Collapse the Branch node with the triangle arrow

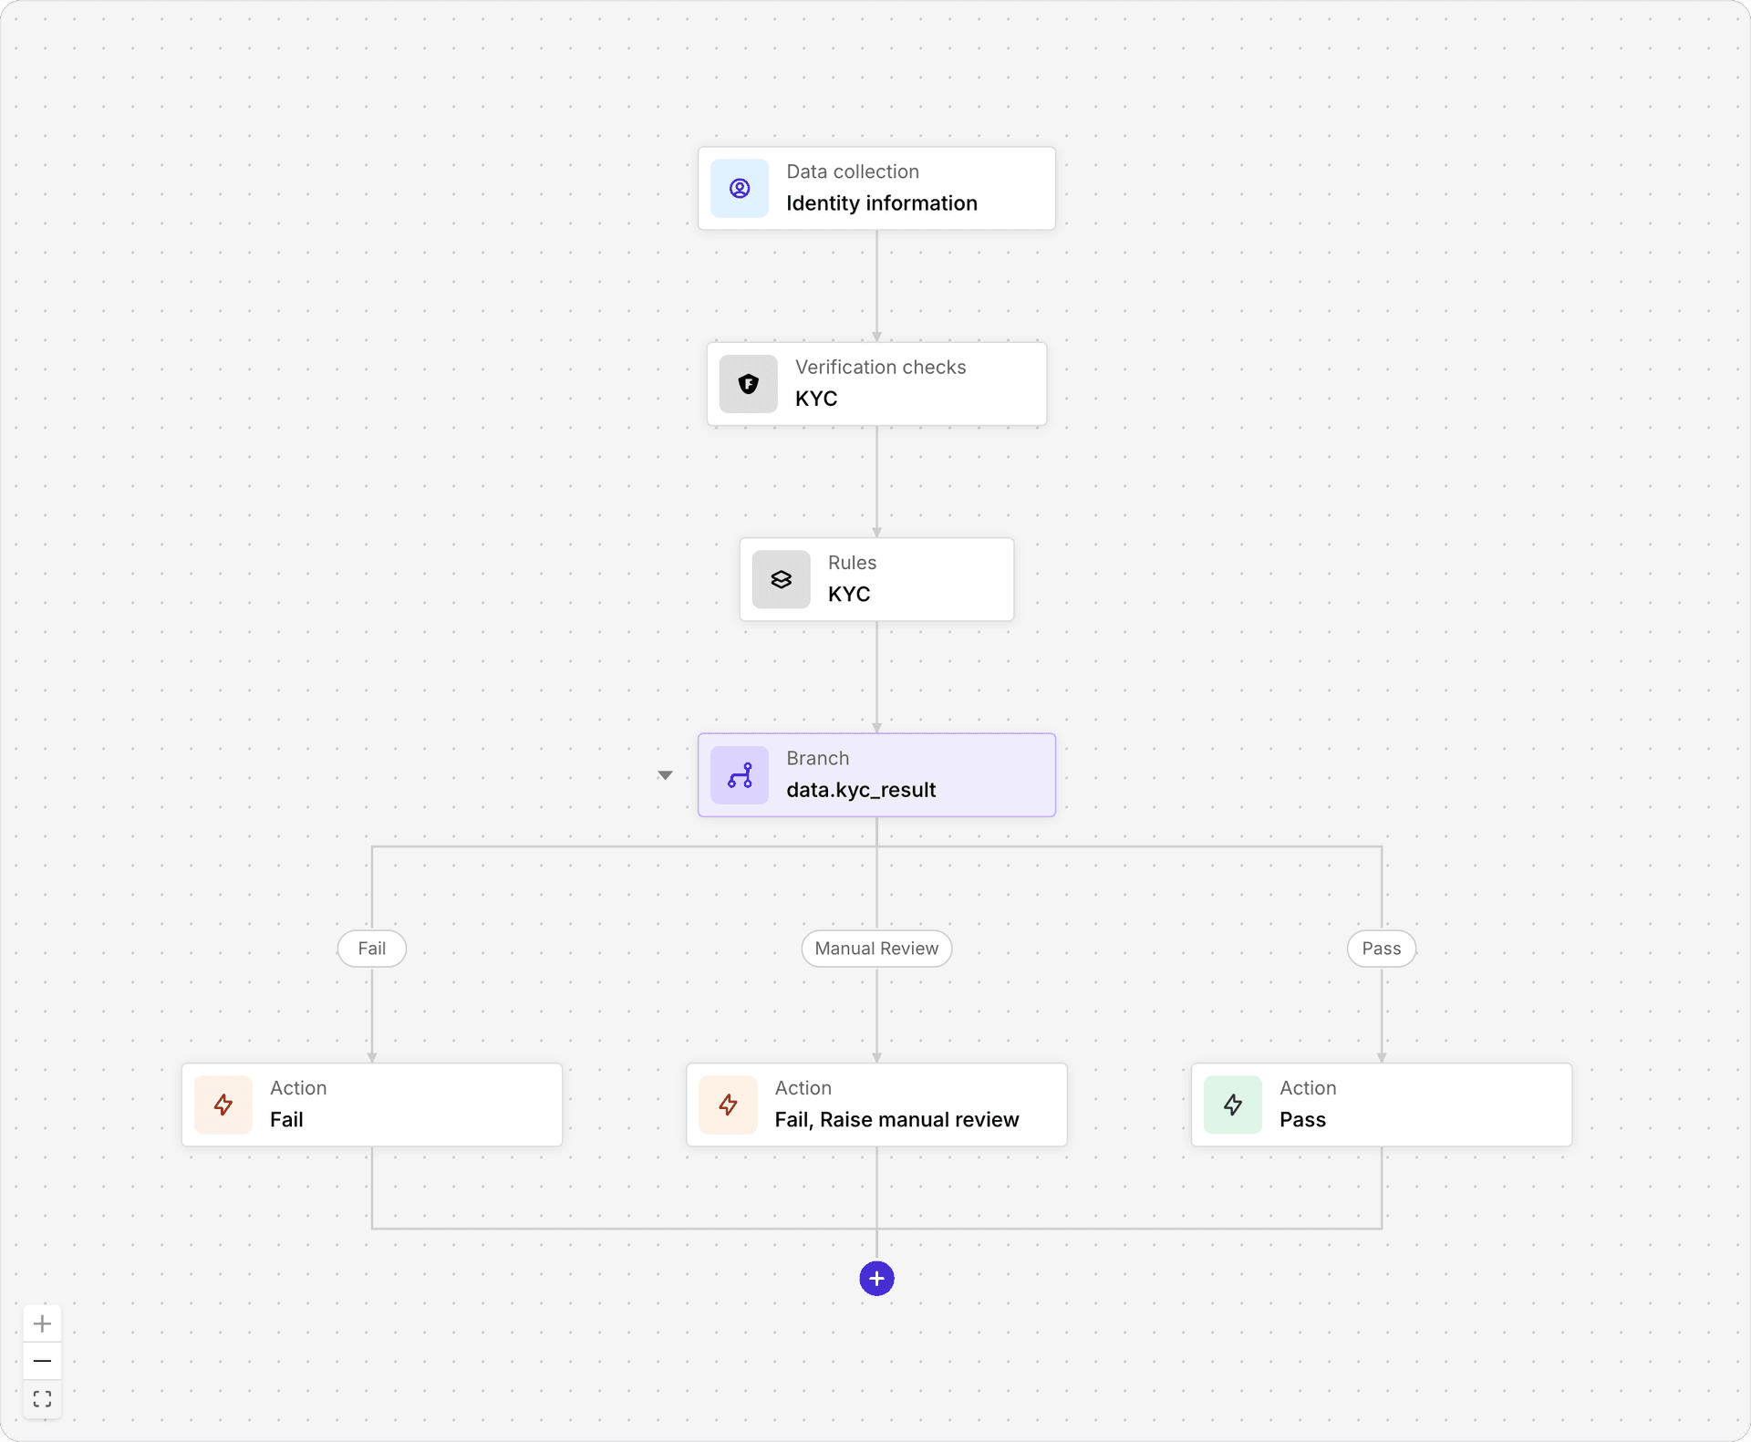coord(665,775)
